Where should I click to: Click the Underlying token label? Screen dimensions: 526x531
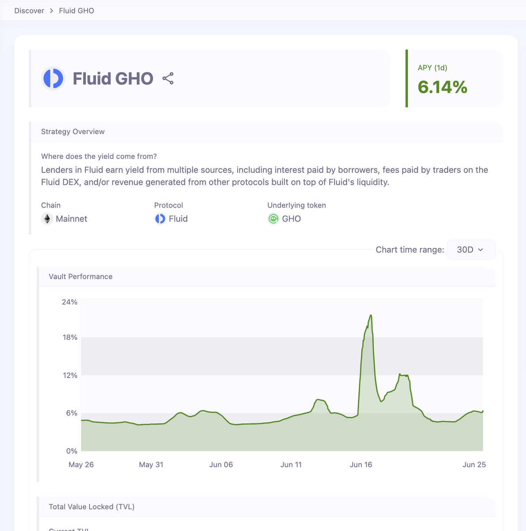[x=296, y=205]
